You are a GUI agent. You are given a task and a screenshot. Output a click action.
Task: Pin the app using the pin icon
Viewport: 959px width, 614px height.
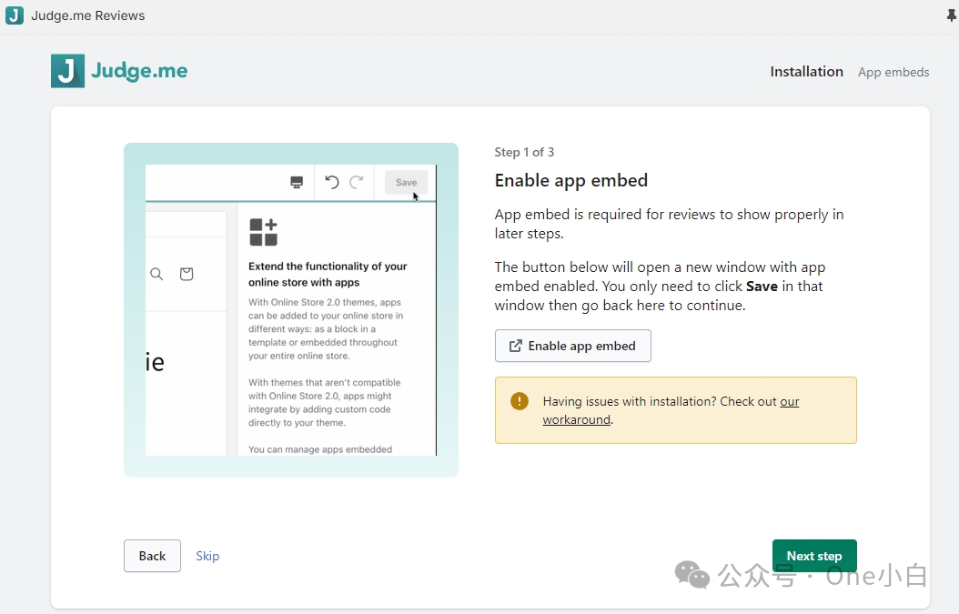[x=952, y=15]
